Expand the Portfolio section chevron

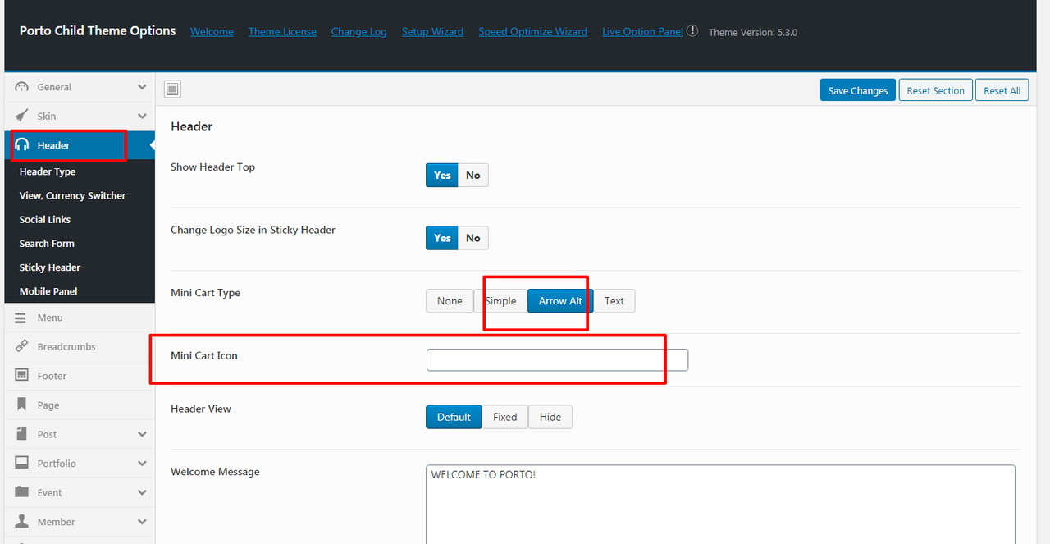[x=142, y=463]
